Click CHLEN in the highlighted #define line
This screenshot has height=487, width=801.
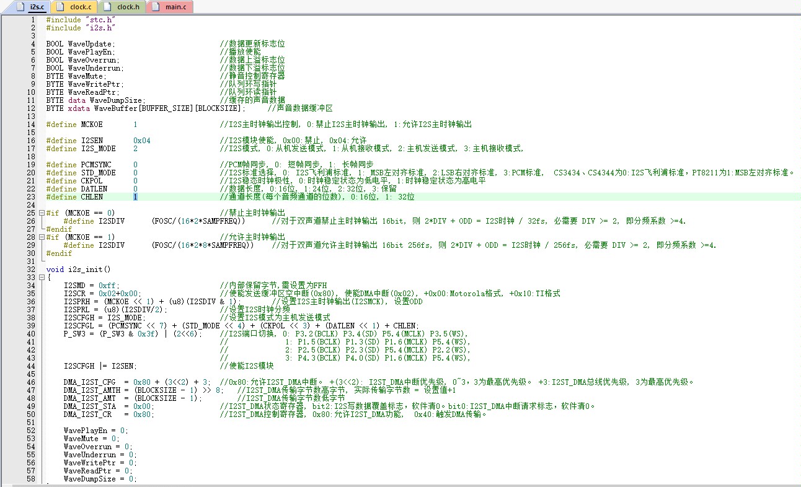tap(92, 196)
